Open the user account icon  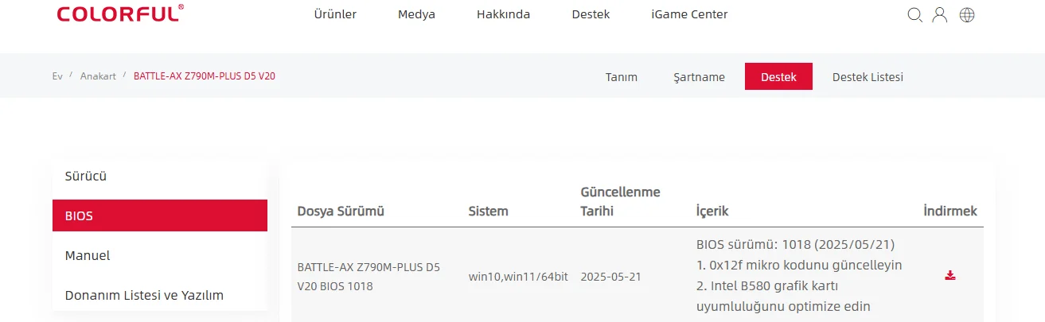point(940,14)
